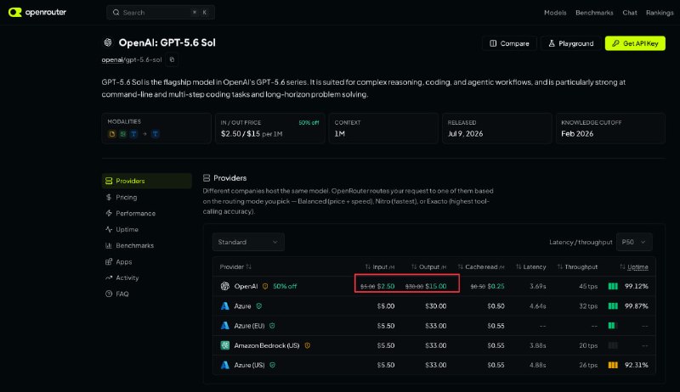Copy the model slug icon
The height and width of the screenshot is (392, 680).
172,59
